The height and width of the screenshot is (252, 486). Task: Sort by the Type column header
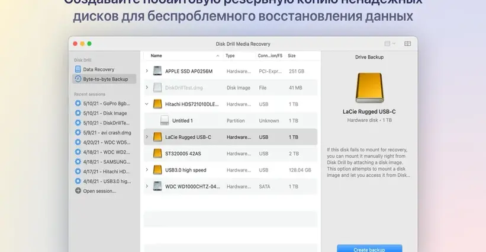[230, 56]
